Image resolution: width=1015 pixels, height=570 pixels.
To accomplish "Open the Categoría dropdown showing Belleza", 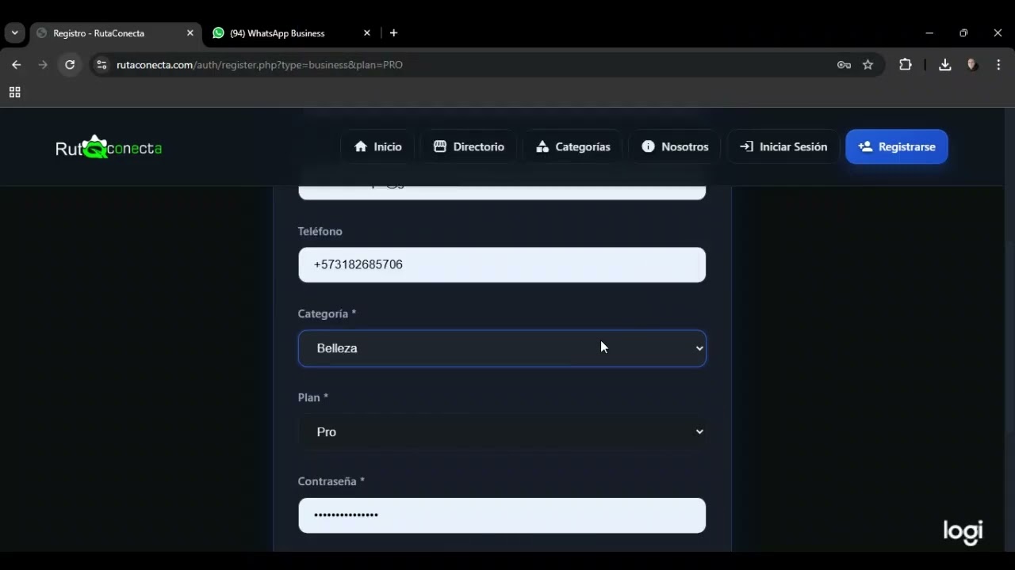I will coord(502,348).
